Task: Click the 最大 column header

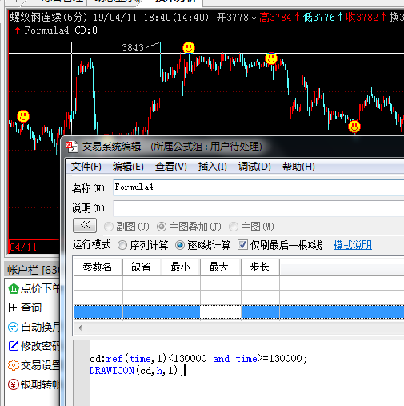Action: click(220, 267)
